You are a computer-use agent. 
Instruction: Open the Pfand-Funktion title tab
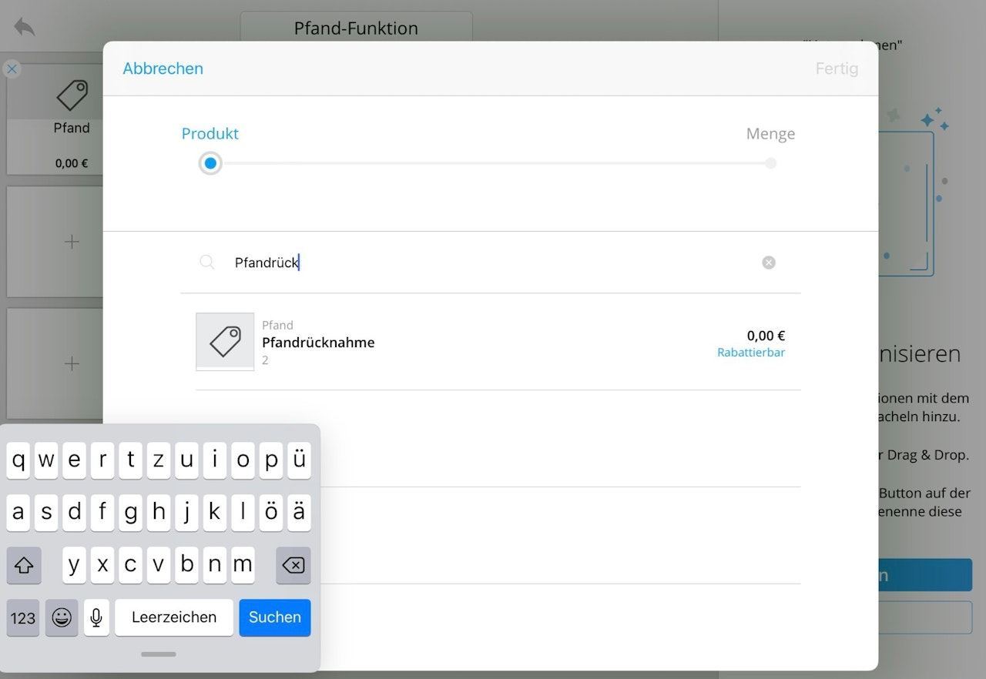pyautogui.click(x=356, y=28)
